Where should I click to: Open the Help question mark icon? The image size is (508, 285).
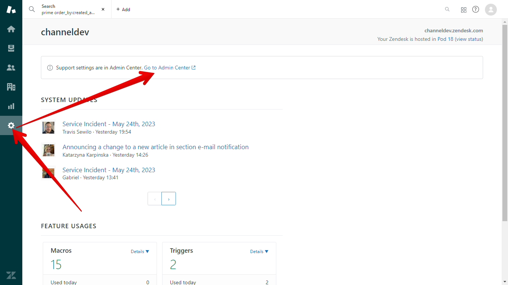pyautogui.click(x=476, y=9)
